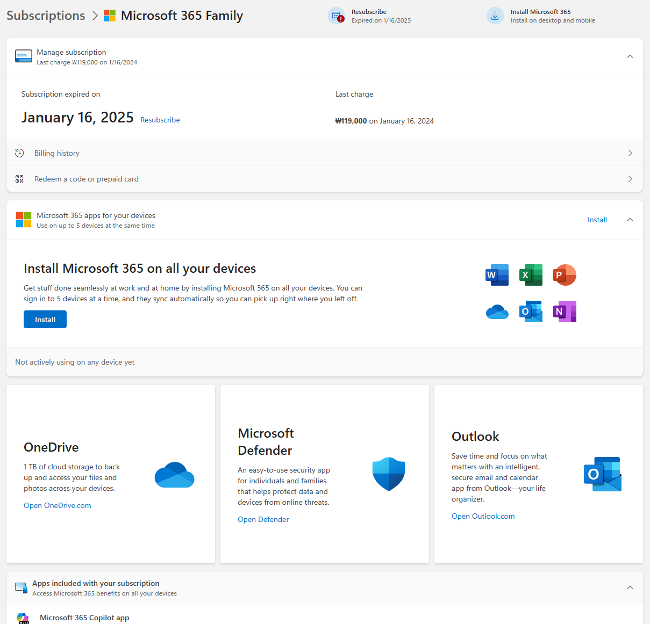
Task: Click Install Microsoft 365 header text at top
Action: coord(541,11)
